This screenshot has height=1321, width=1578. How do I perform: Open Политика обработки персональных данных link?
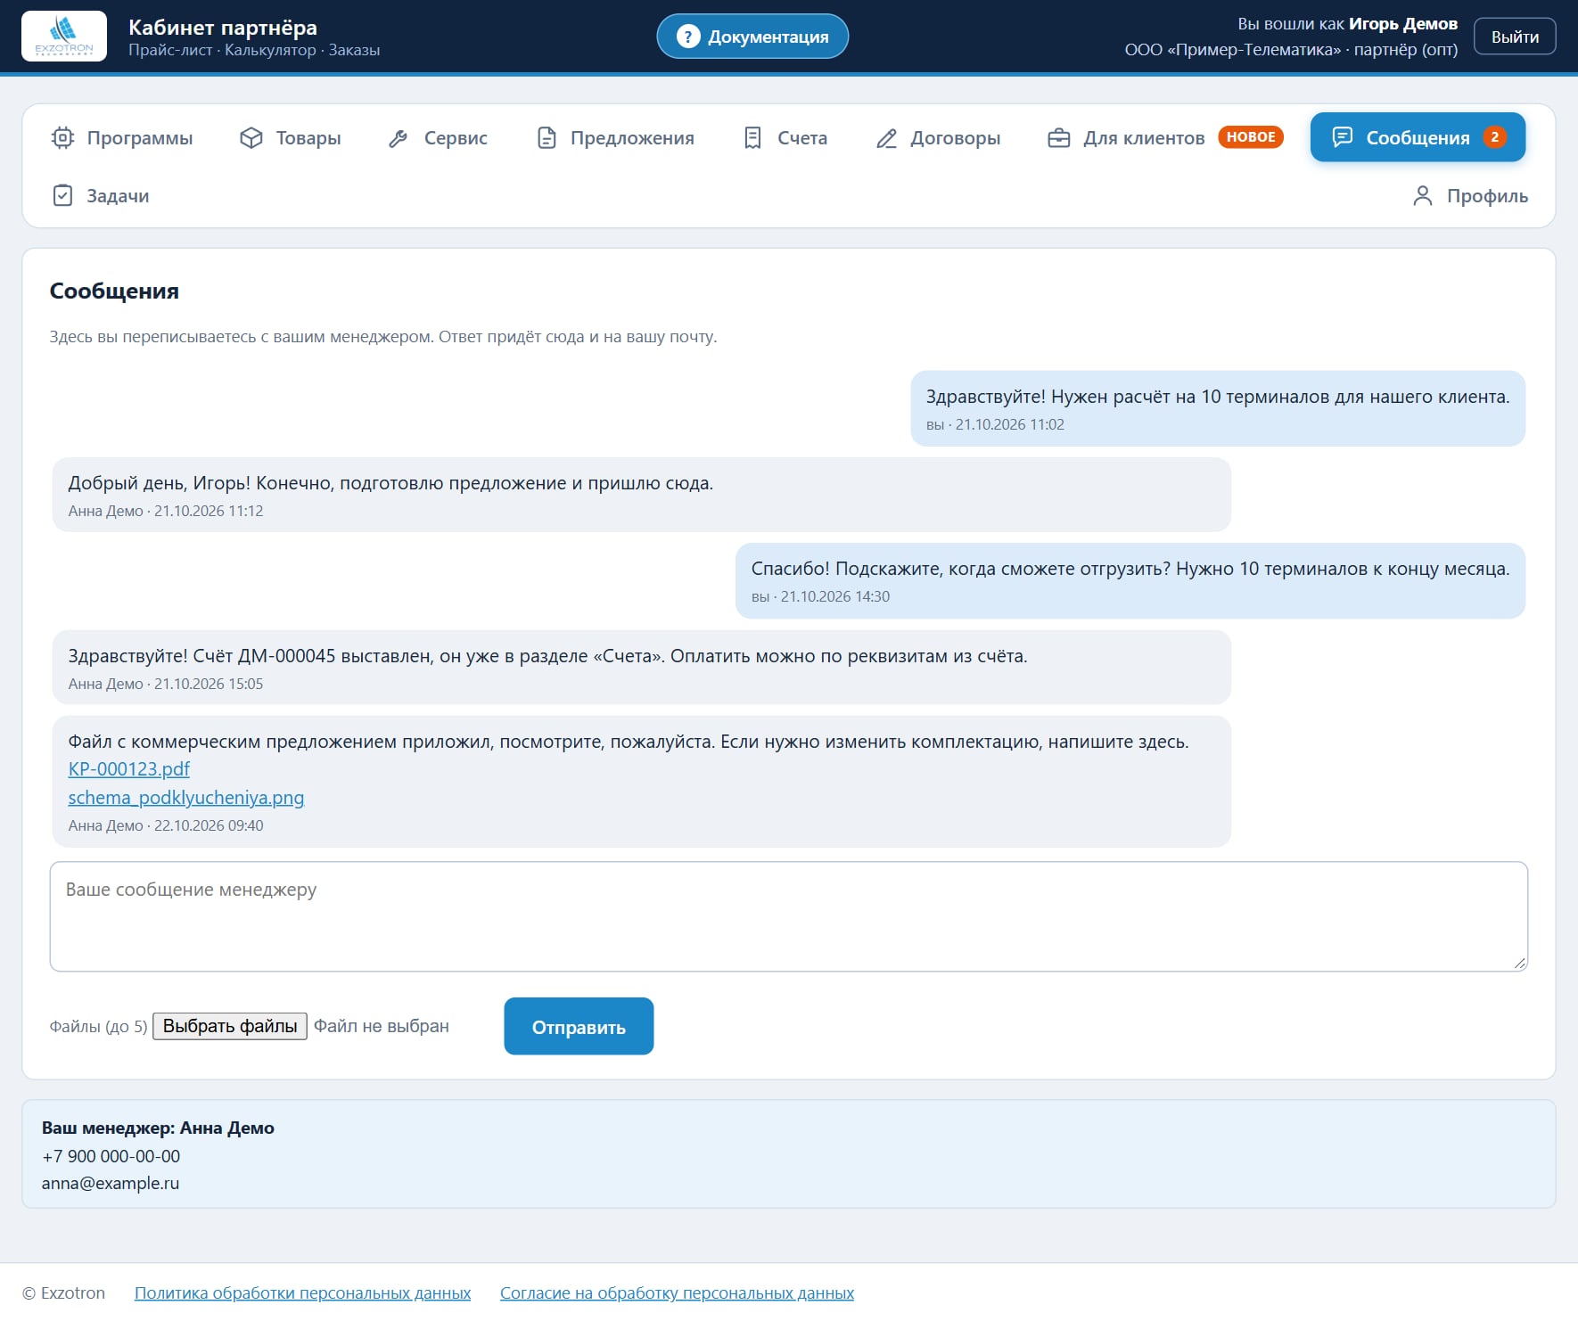[302, 1293]
